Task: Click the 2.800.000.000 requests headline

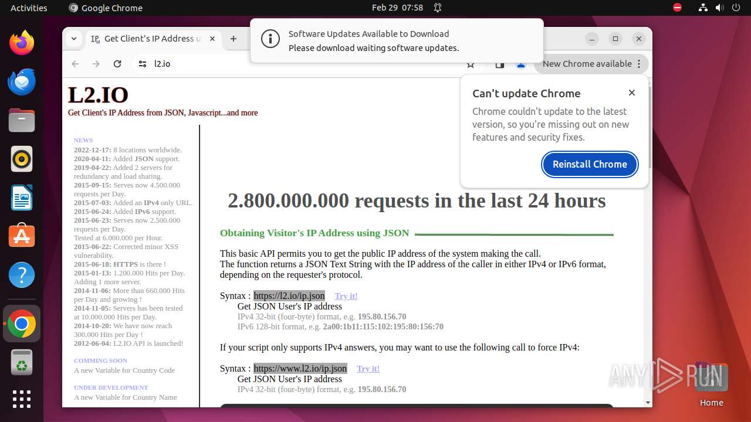Action: (x=417, y=200)
